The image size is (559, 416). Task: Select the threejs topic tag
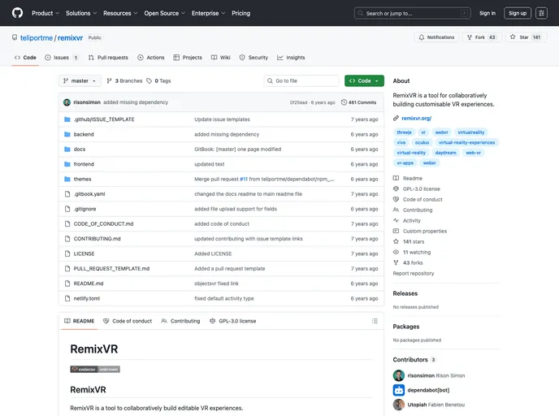(x=403, y=132)
